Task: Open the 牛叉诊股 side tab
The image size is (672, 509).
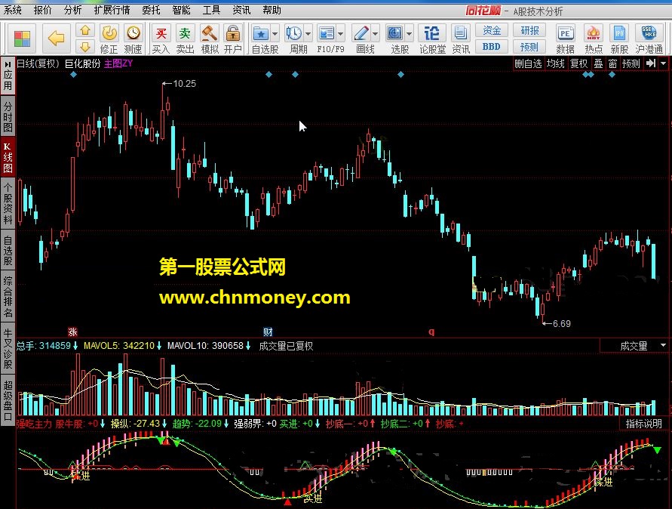Action: (8, 348)
